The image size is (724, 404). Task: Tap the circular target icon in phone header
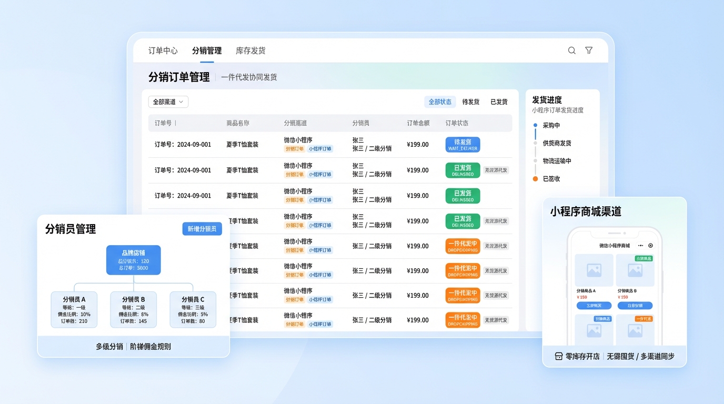click(x=650, y=246)
